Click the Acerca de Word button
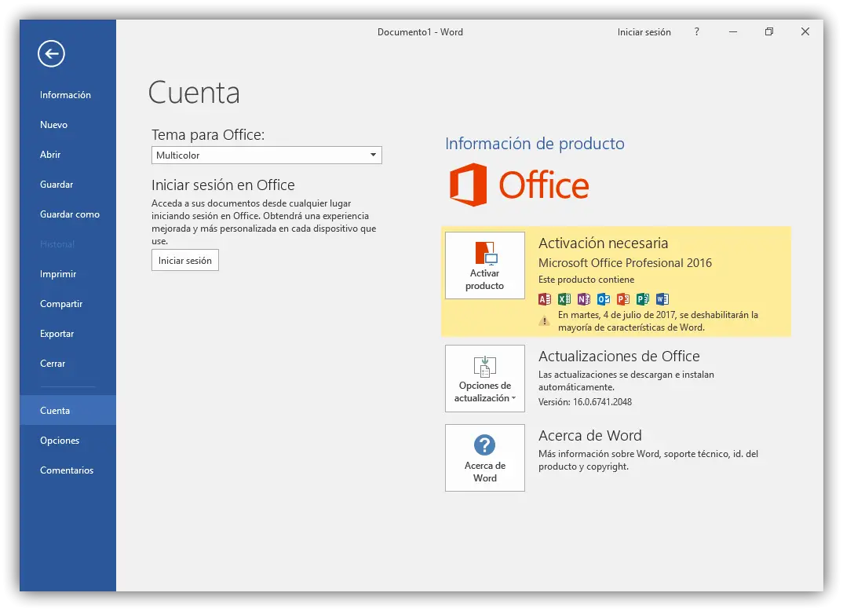The image size is (843, 611). click(485, 458)
